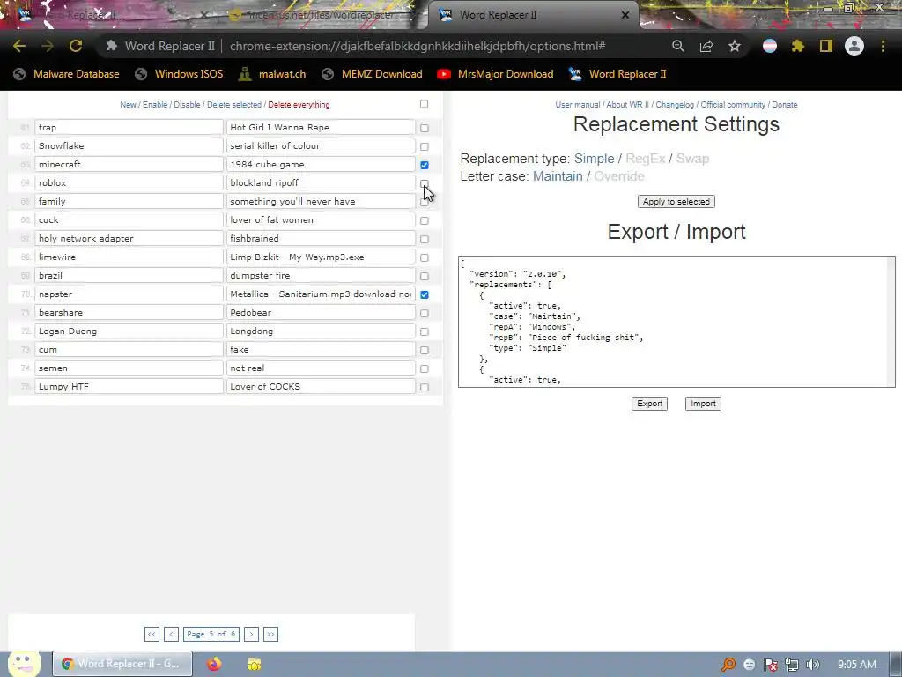Switch to wordreplacer files tab

pyautogui.click(x=322, y=15)
